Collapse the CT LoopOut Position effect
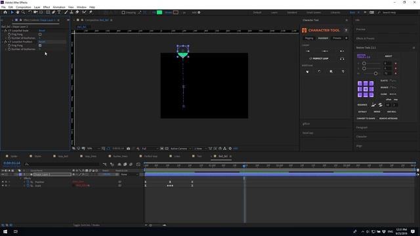 coord(3,42)
